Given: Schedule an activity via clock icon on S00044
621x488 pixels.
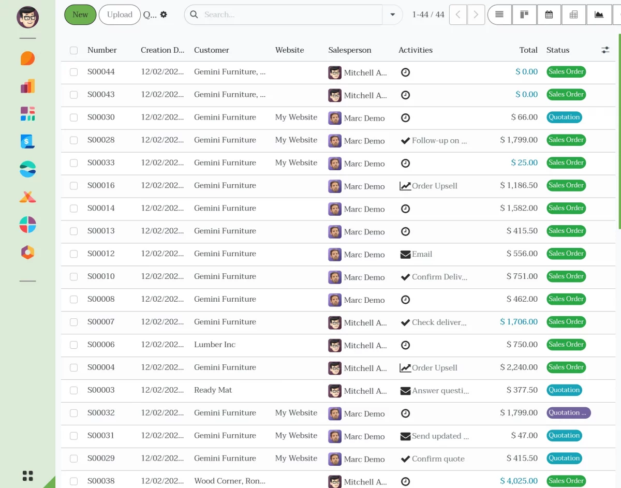Looking at the screenshot, I should coord(405,72).
